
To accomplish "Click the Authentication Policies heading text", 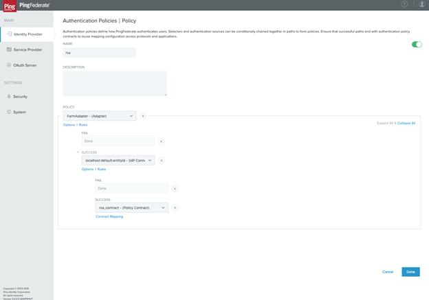I will (90, 21).
